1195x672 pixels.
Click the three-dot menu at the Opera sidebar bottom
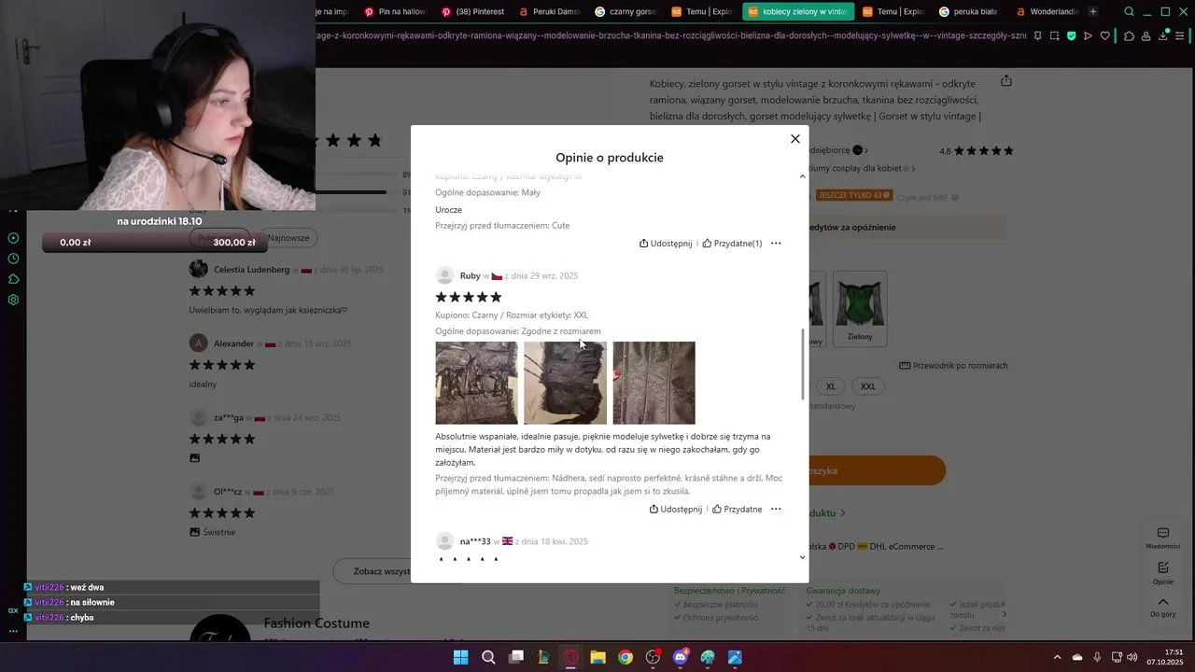13,631
